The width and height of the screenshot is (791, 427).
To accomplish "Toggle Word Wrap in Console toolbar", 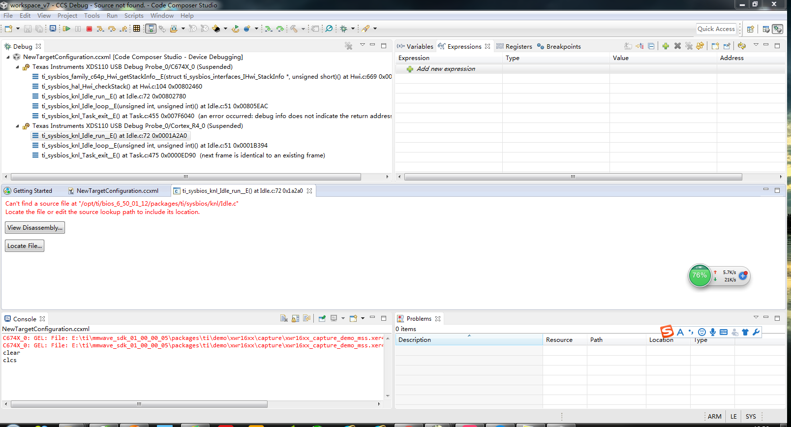I will 307,318.
